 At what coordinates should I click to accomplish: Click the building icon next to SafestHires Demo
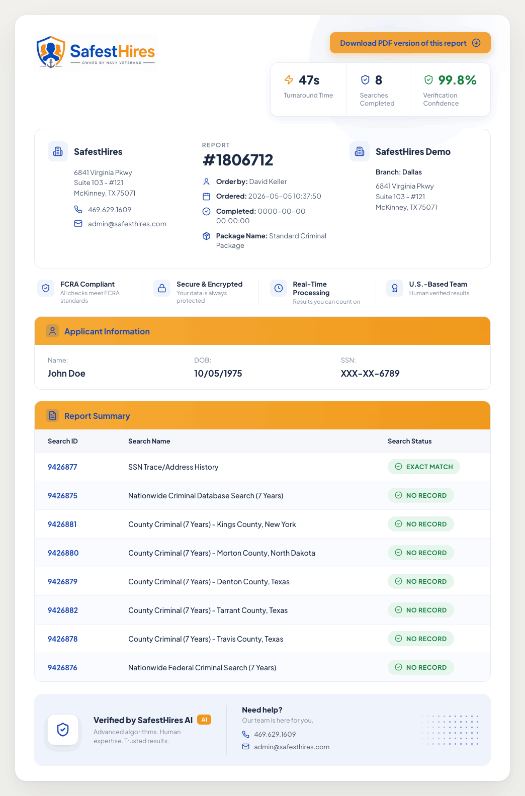pyautogui.click(x=360, y=151)
